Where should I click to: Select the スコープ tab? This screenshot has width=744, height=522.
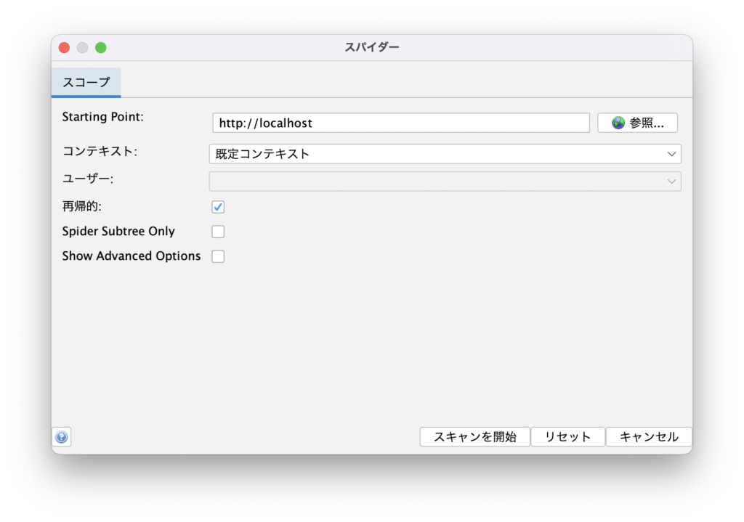click(x=86, y=83)
